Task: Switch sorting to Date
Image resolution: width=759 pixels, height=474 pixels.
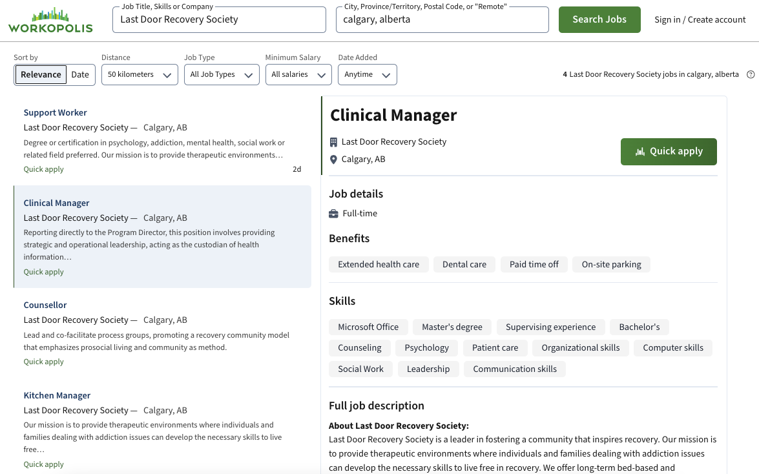Action: [x=80, y=74]
